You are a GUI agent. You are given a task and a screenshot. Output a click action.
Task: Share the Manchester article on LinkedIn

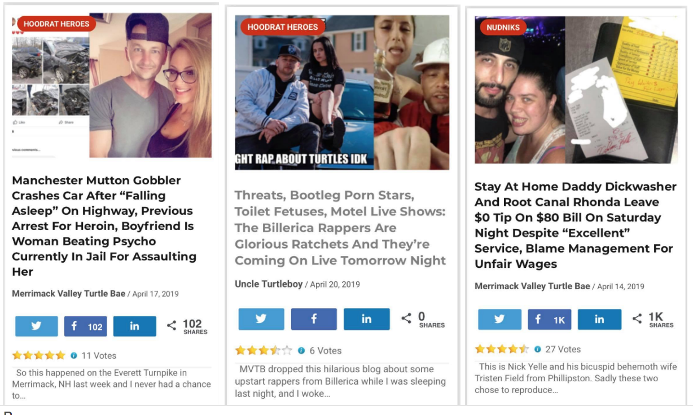tap(134, 326)
